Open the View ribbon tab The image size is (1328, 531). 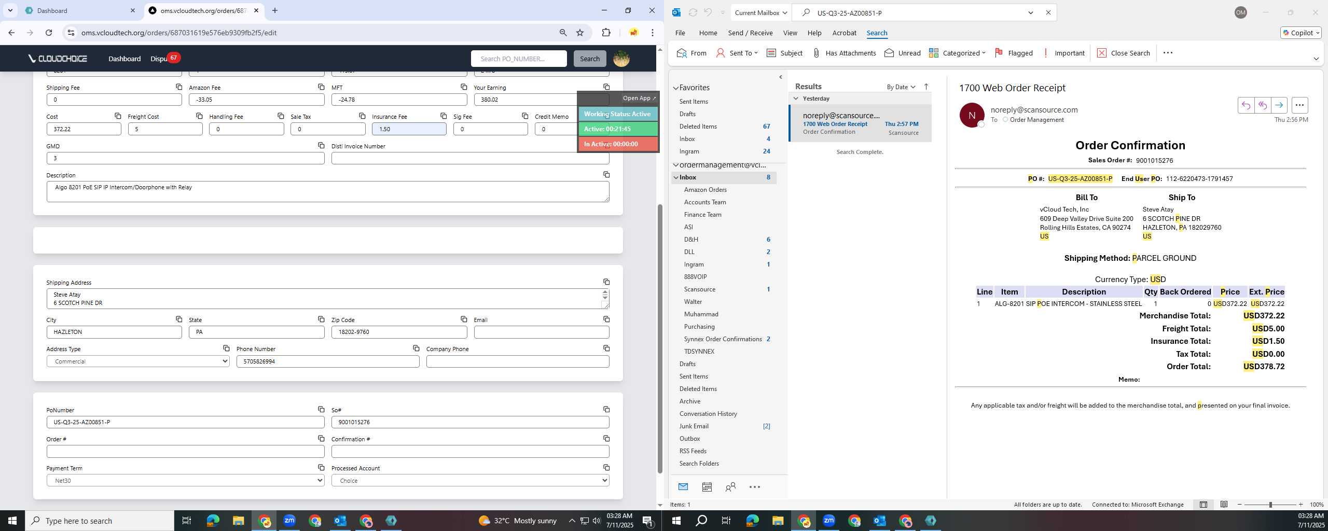[x=790, y=33]
